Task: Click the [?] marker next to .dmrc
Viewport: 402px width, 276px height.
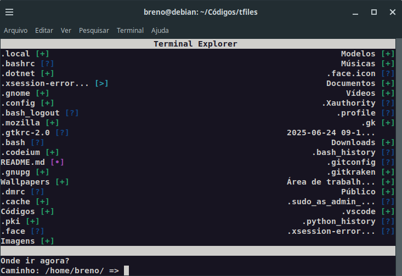Action: [x=37, y=192]
